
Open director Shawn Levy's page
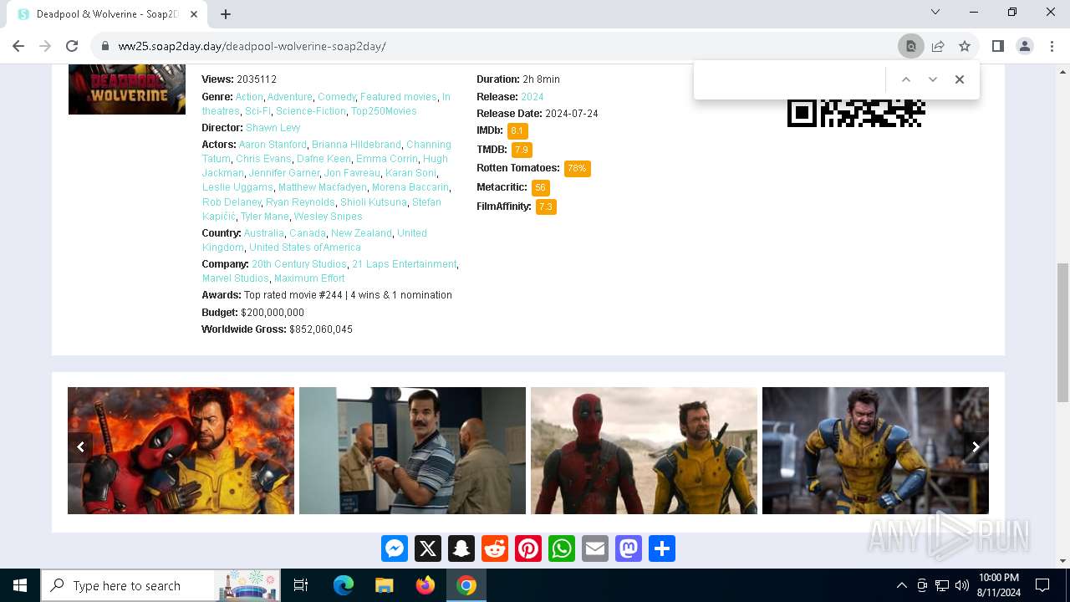pos(273,128)
